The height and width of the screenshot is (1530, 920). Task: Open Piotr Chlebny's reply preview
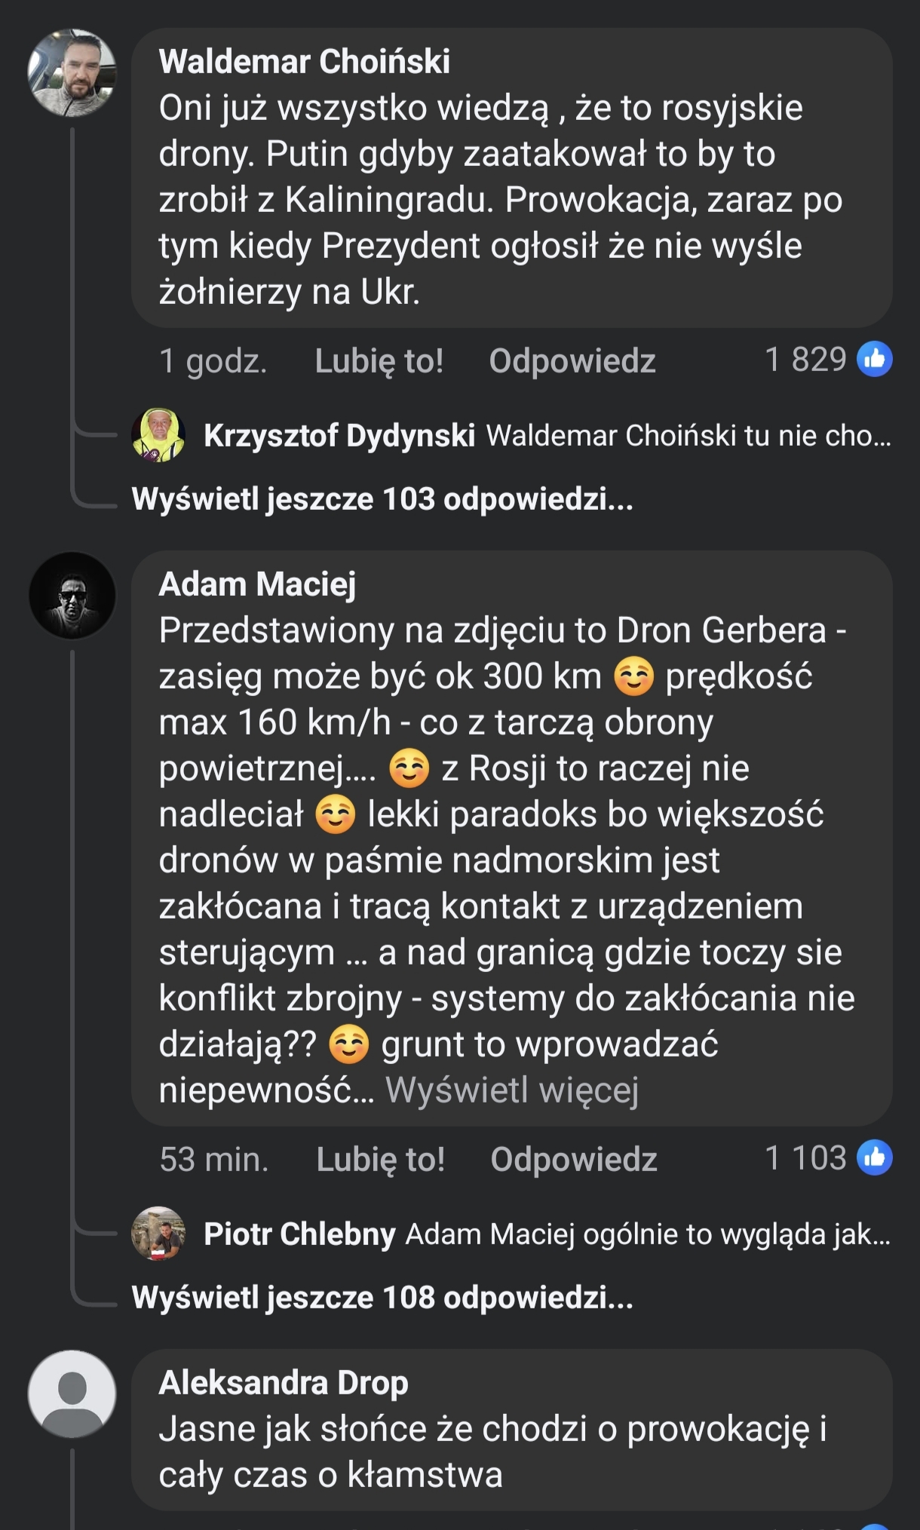[647, 1234]
